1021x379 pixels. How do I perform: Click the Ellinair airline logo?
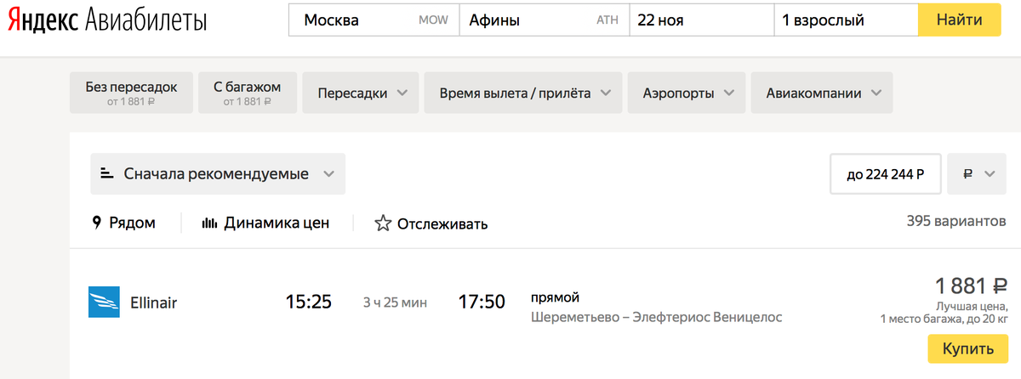click(x=104, y=302)
